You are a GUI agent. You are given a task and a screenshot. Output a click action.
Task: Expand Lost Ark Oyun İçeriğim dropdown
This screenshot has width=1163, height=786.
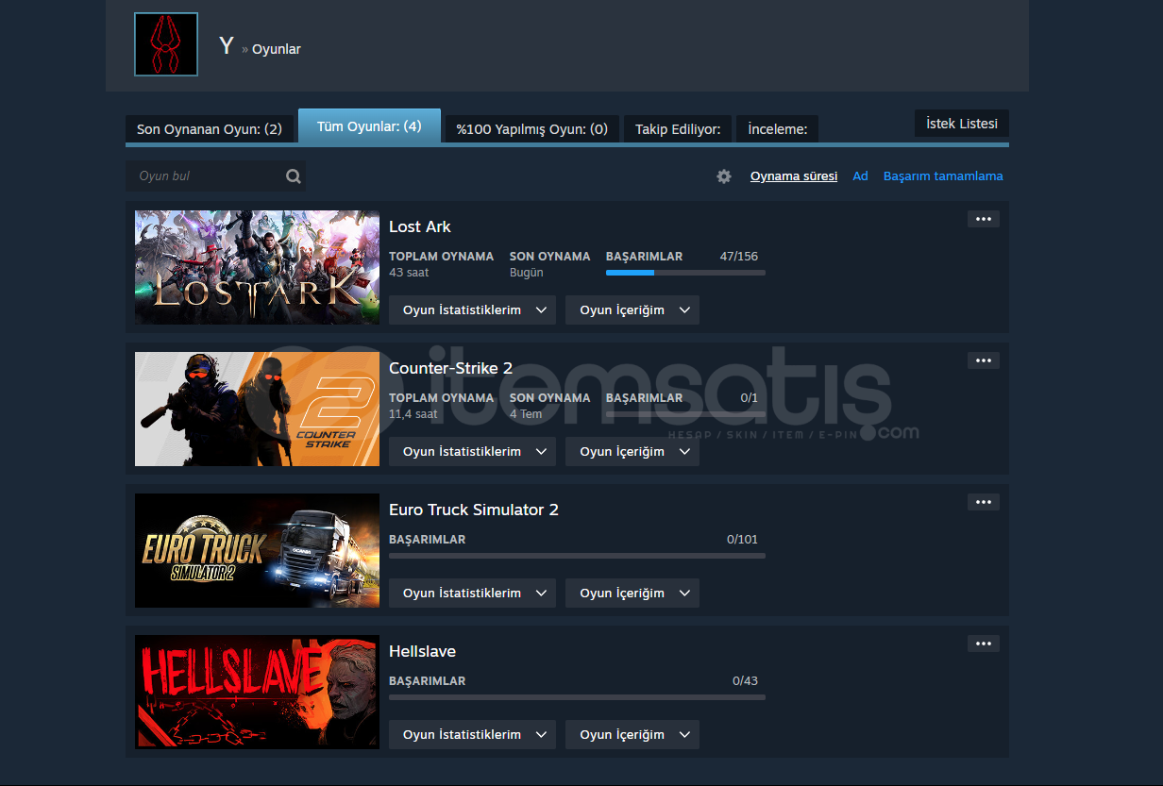[x=632, y=310]
